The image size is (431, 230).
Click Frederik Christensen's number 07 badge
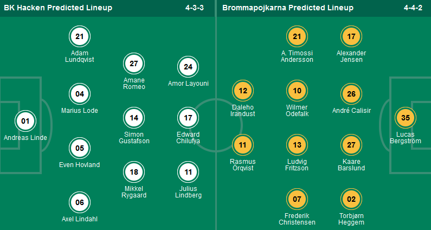(x=297, y=199)
